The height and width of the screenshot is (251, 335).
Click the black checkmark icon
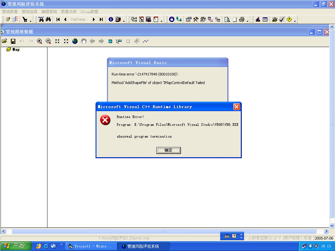[x=282, y=19]
